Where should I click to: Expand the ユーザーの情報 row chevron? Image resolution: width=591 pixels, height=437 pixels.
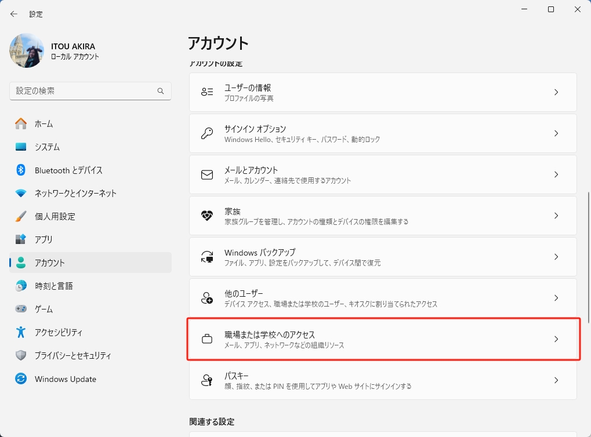[x=556, y=92]
